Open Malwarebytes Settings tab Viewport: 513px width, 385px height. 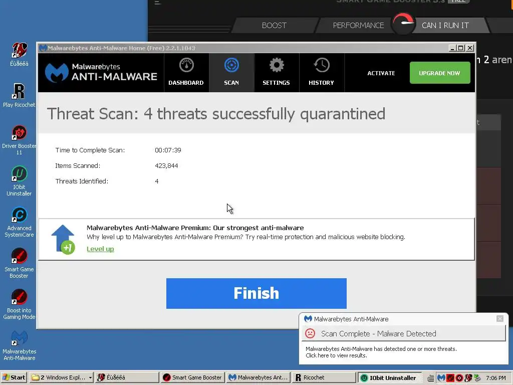(276, 73)
